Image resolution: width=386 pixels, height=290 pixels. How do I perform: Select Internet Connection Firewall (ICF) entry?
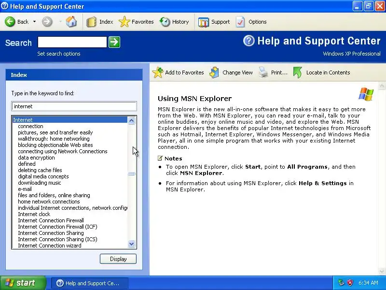[x=57, y=227]
